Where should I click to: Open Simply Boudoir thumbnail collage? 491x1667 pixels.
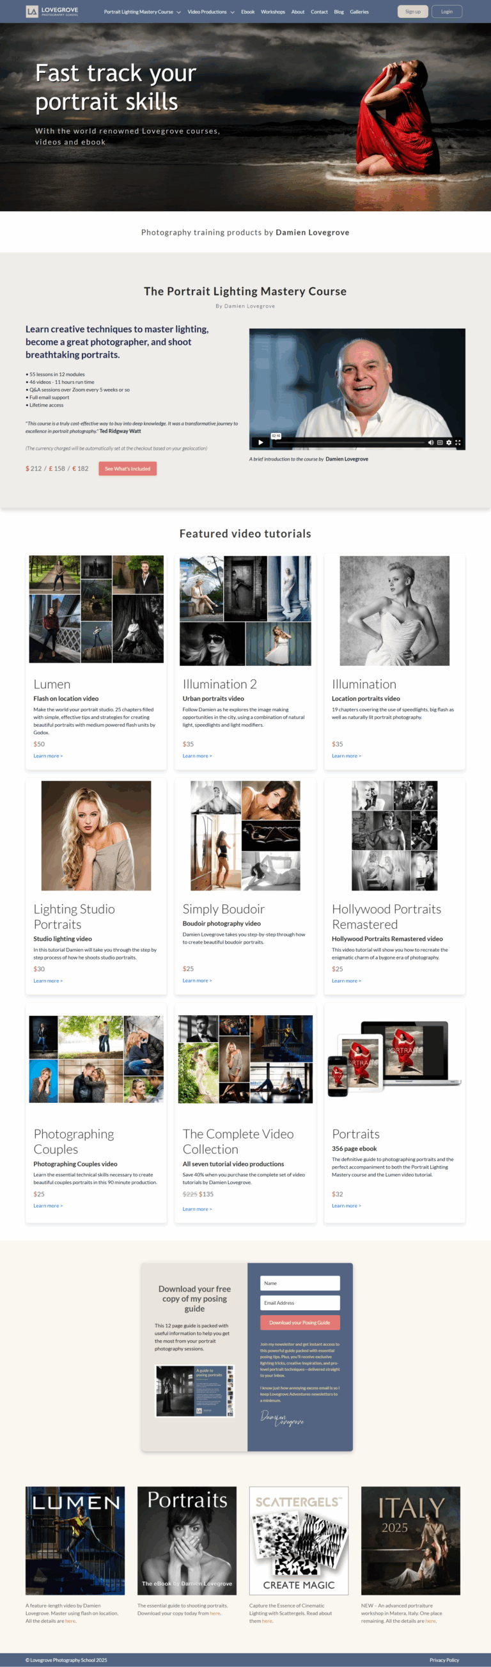[245, 835]
